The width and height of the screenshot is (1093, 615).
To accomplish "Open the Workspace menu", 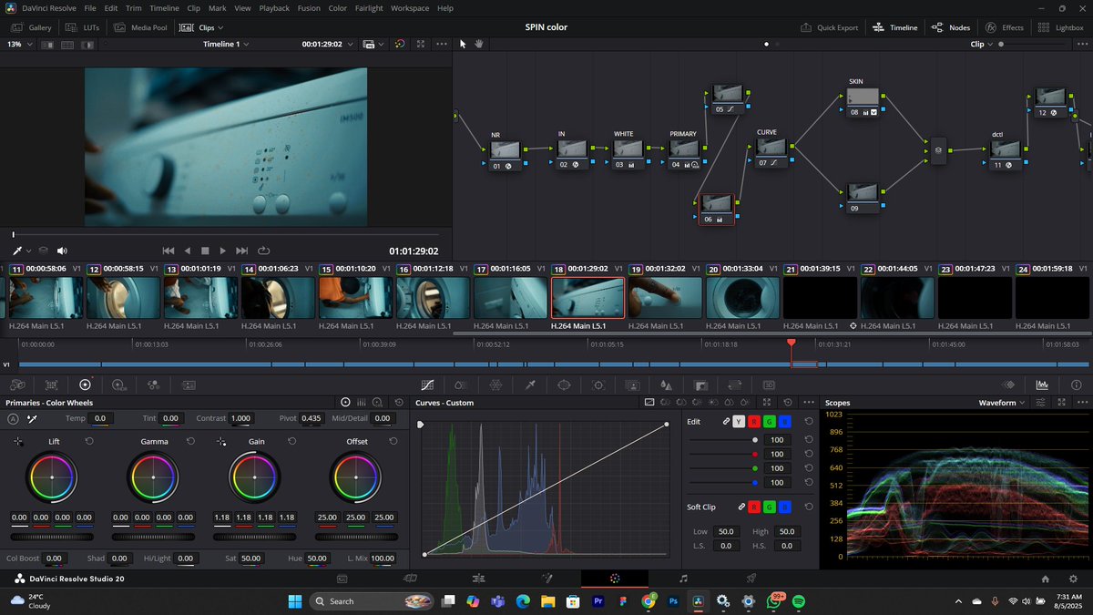I will coord(409,7).
